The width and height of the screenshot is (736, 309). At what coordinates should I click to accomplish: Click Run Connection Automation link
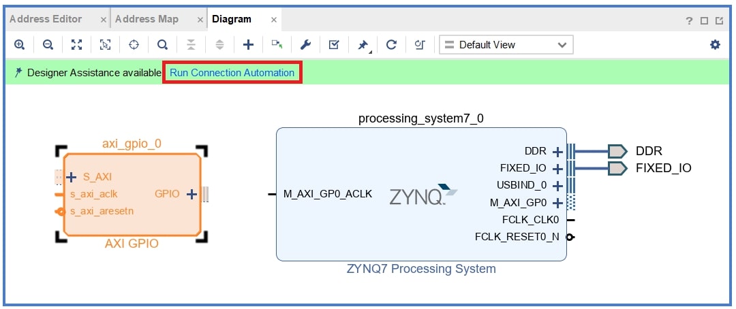point(232,73)
